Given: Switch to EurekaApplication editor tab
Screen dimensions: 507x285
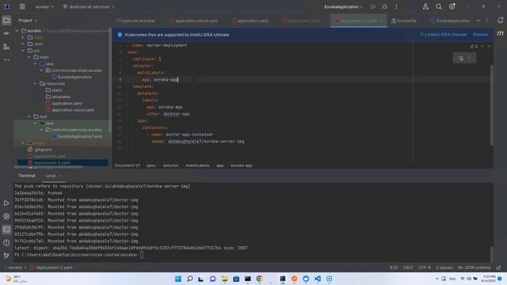Looking at the screenshot, I should point(450,21).
